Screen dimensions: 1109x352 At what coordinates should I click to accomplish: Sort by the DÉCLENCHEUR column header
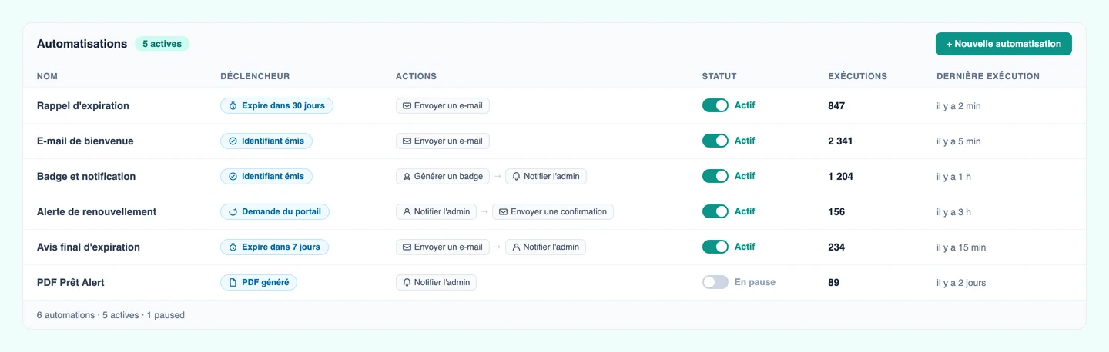pos(255,76)
